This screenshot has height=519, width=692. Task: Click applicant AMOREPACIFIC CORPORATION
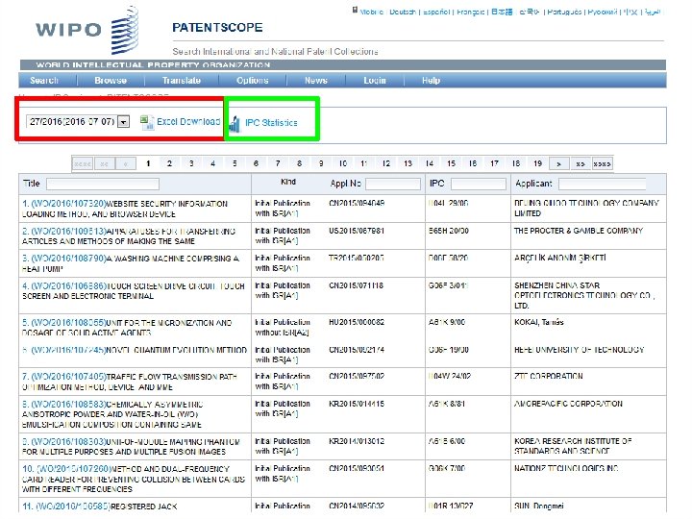(568, 404)
